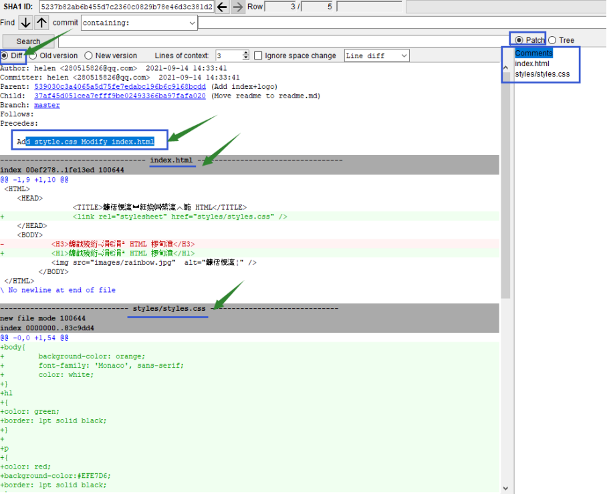This screenshot has height=494, width=607.
Task: Open child commit 37af45d0 link
Action: 120,96
